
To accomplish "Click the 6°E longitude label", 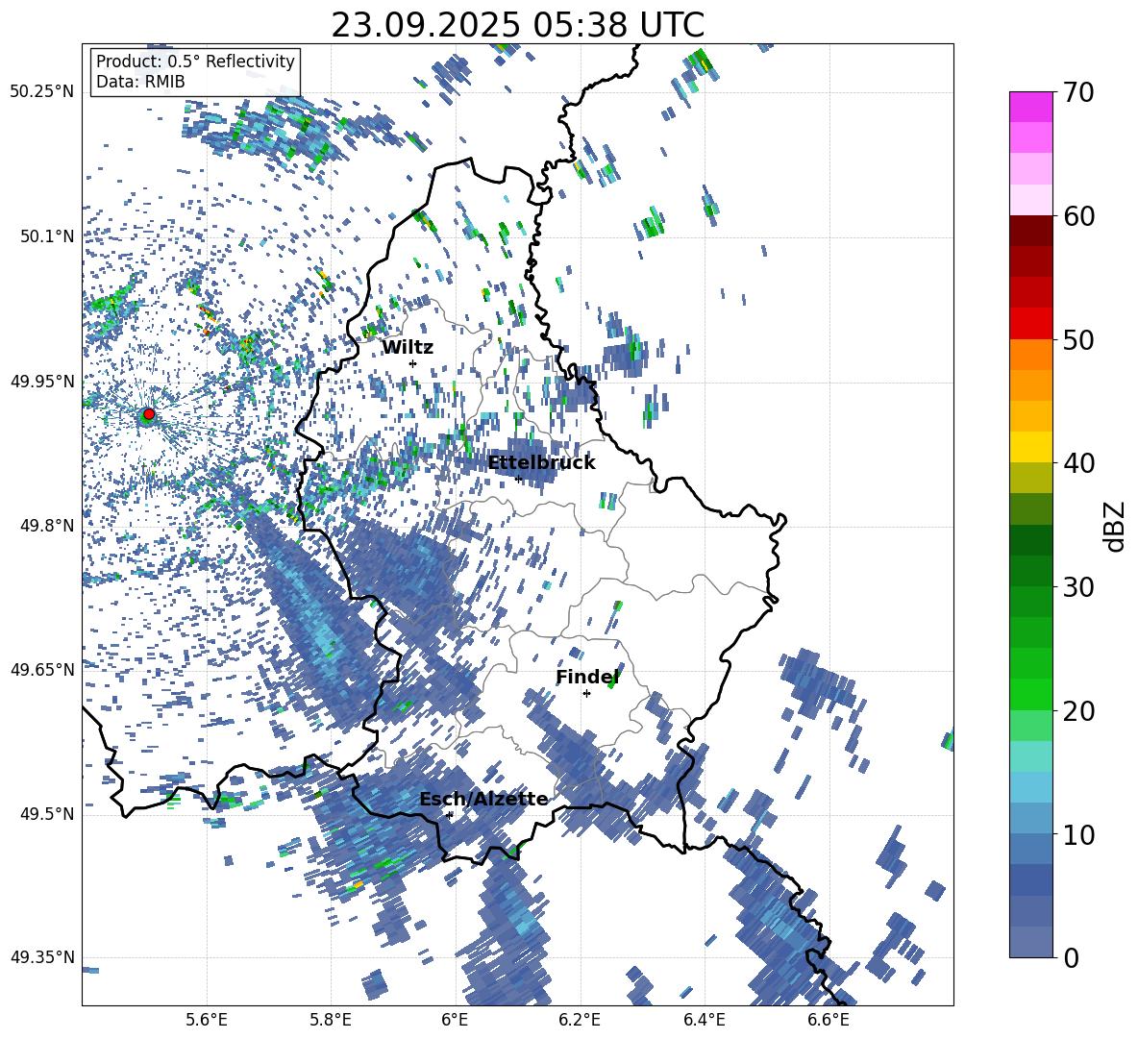I will (455, 1020).
